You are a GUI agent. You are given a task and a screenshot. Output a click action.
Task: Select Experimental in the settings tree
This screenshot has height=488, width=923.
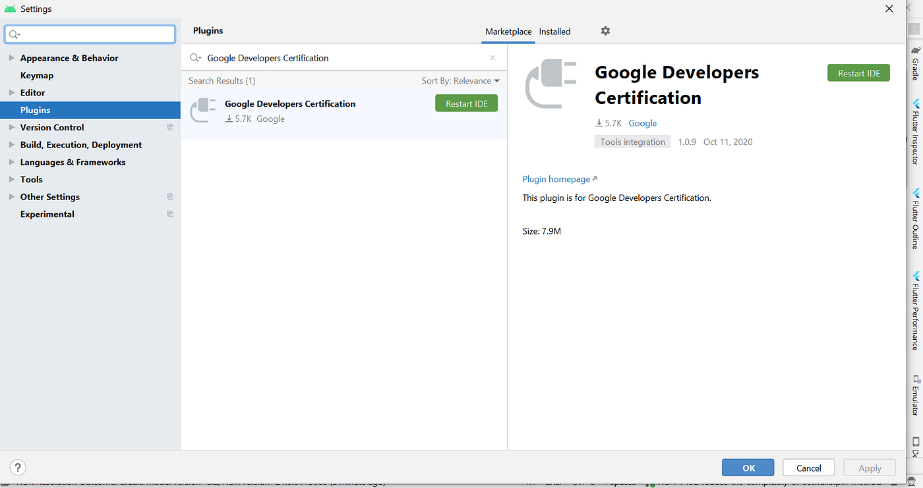coord(47,214)
